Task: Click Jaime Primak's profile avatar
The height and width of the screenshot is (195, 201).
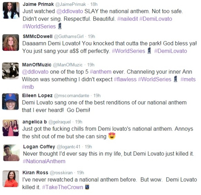Action: pyautogui.click(x=11, y=10)
